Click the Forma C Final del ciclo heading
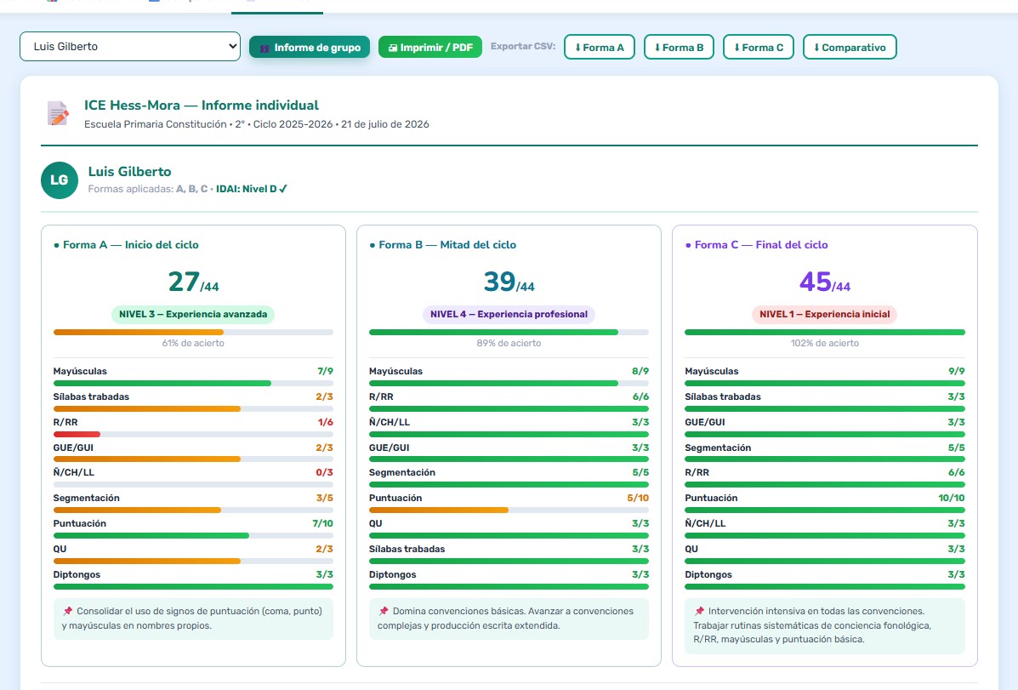The image size is (1018, 690). pyautogui.click(x=761, y=245)
